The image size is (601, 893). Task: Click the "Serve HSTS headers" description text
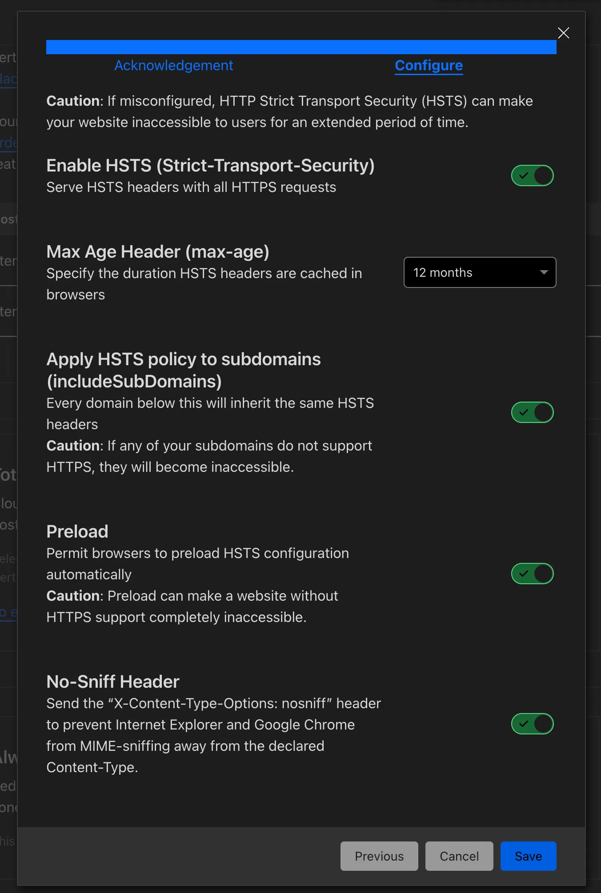[191, 187]
